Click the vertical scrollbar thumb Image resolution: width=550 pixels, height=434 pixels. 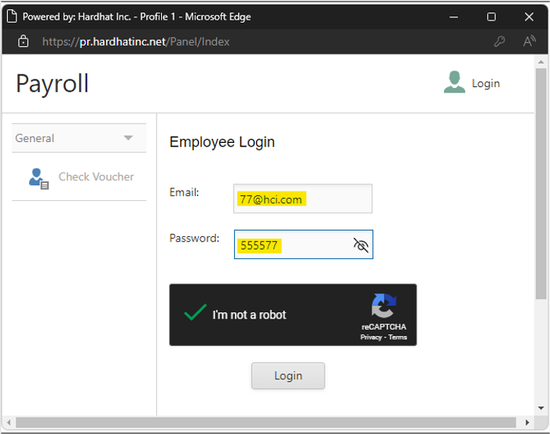tap(541, 184)
